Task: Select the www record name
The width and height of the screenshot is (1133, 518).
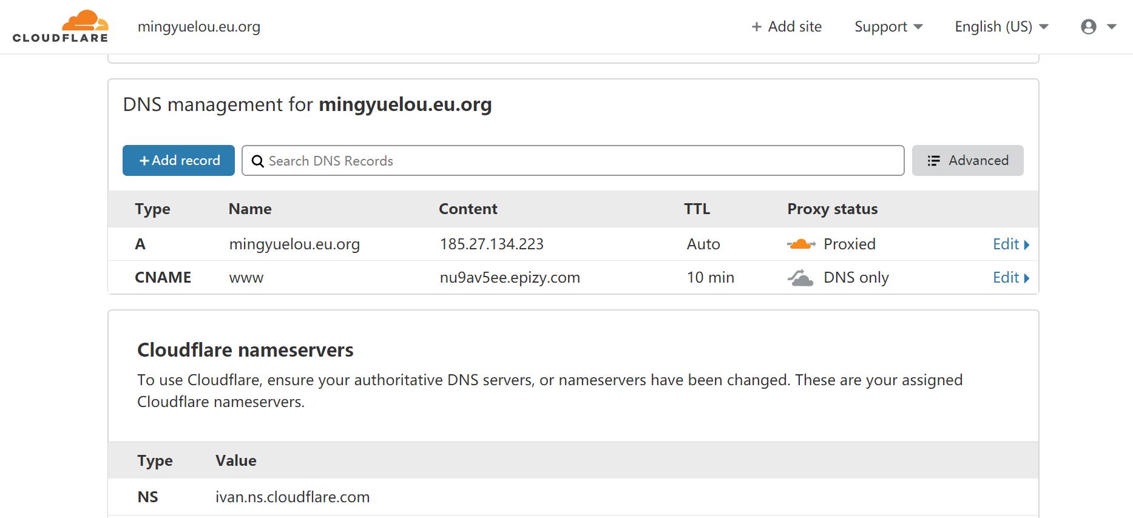Action: pyautogui.click(x=246, y=278)
